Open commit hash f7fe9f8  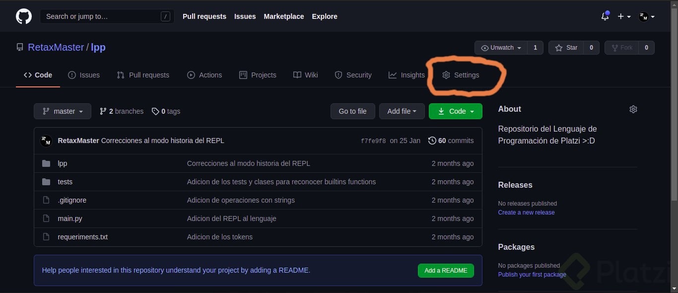[373, 141]
